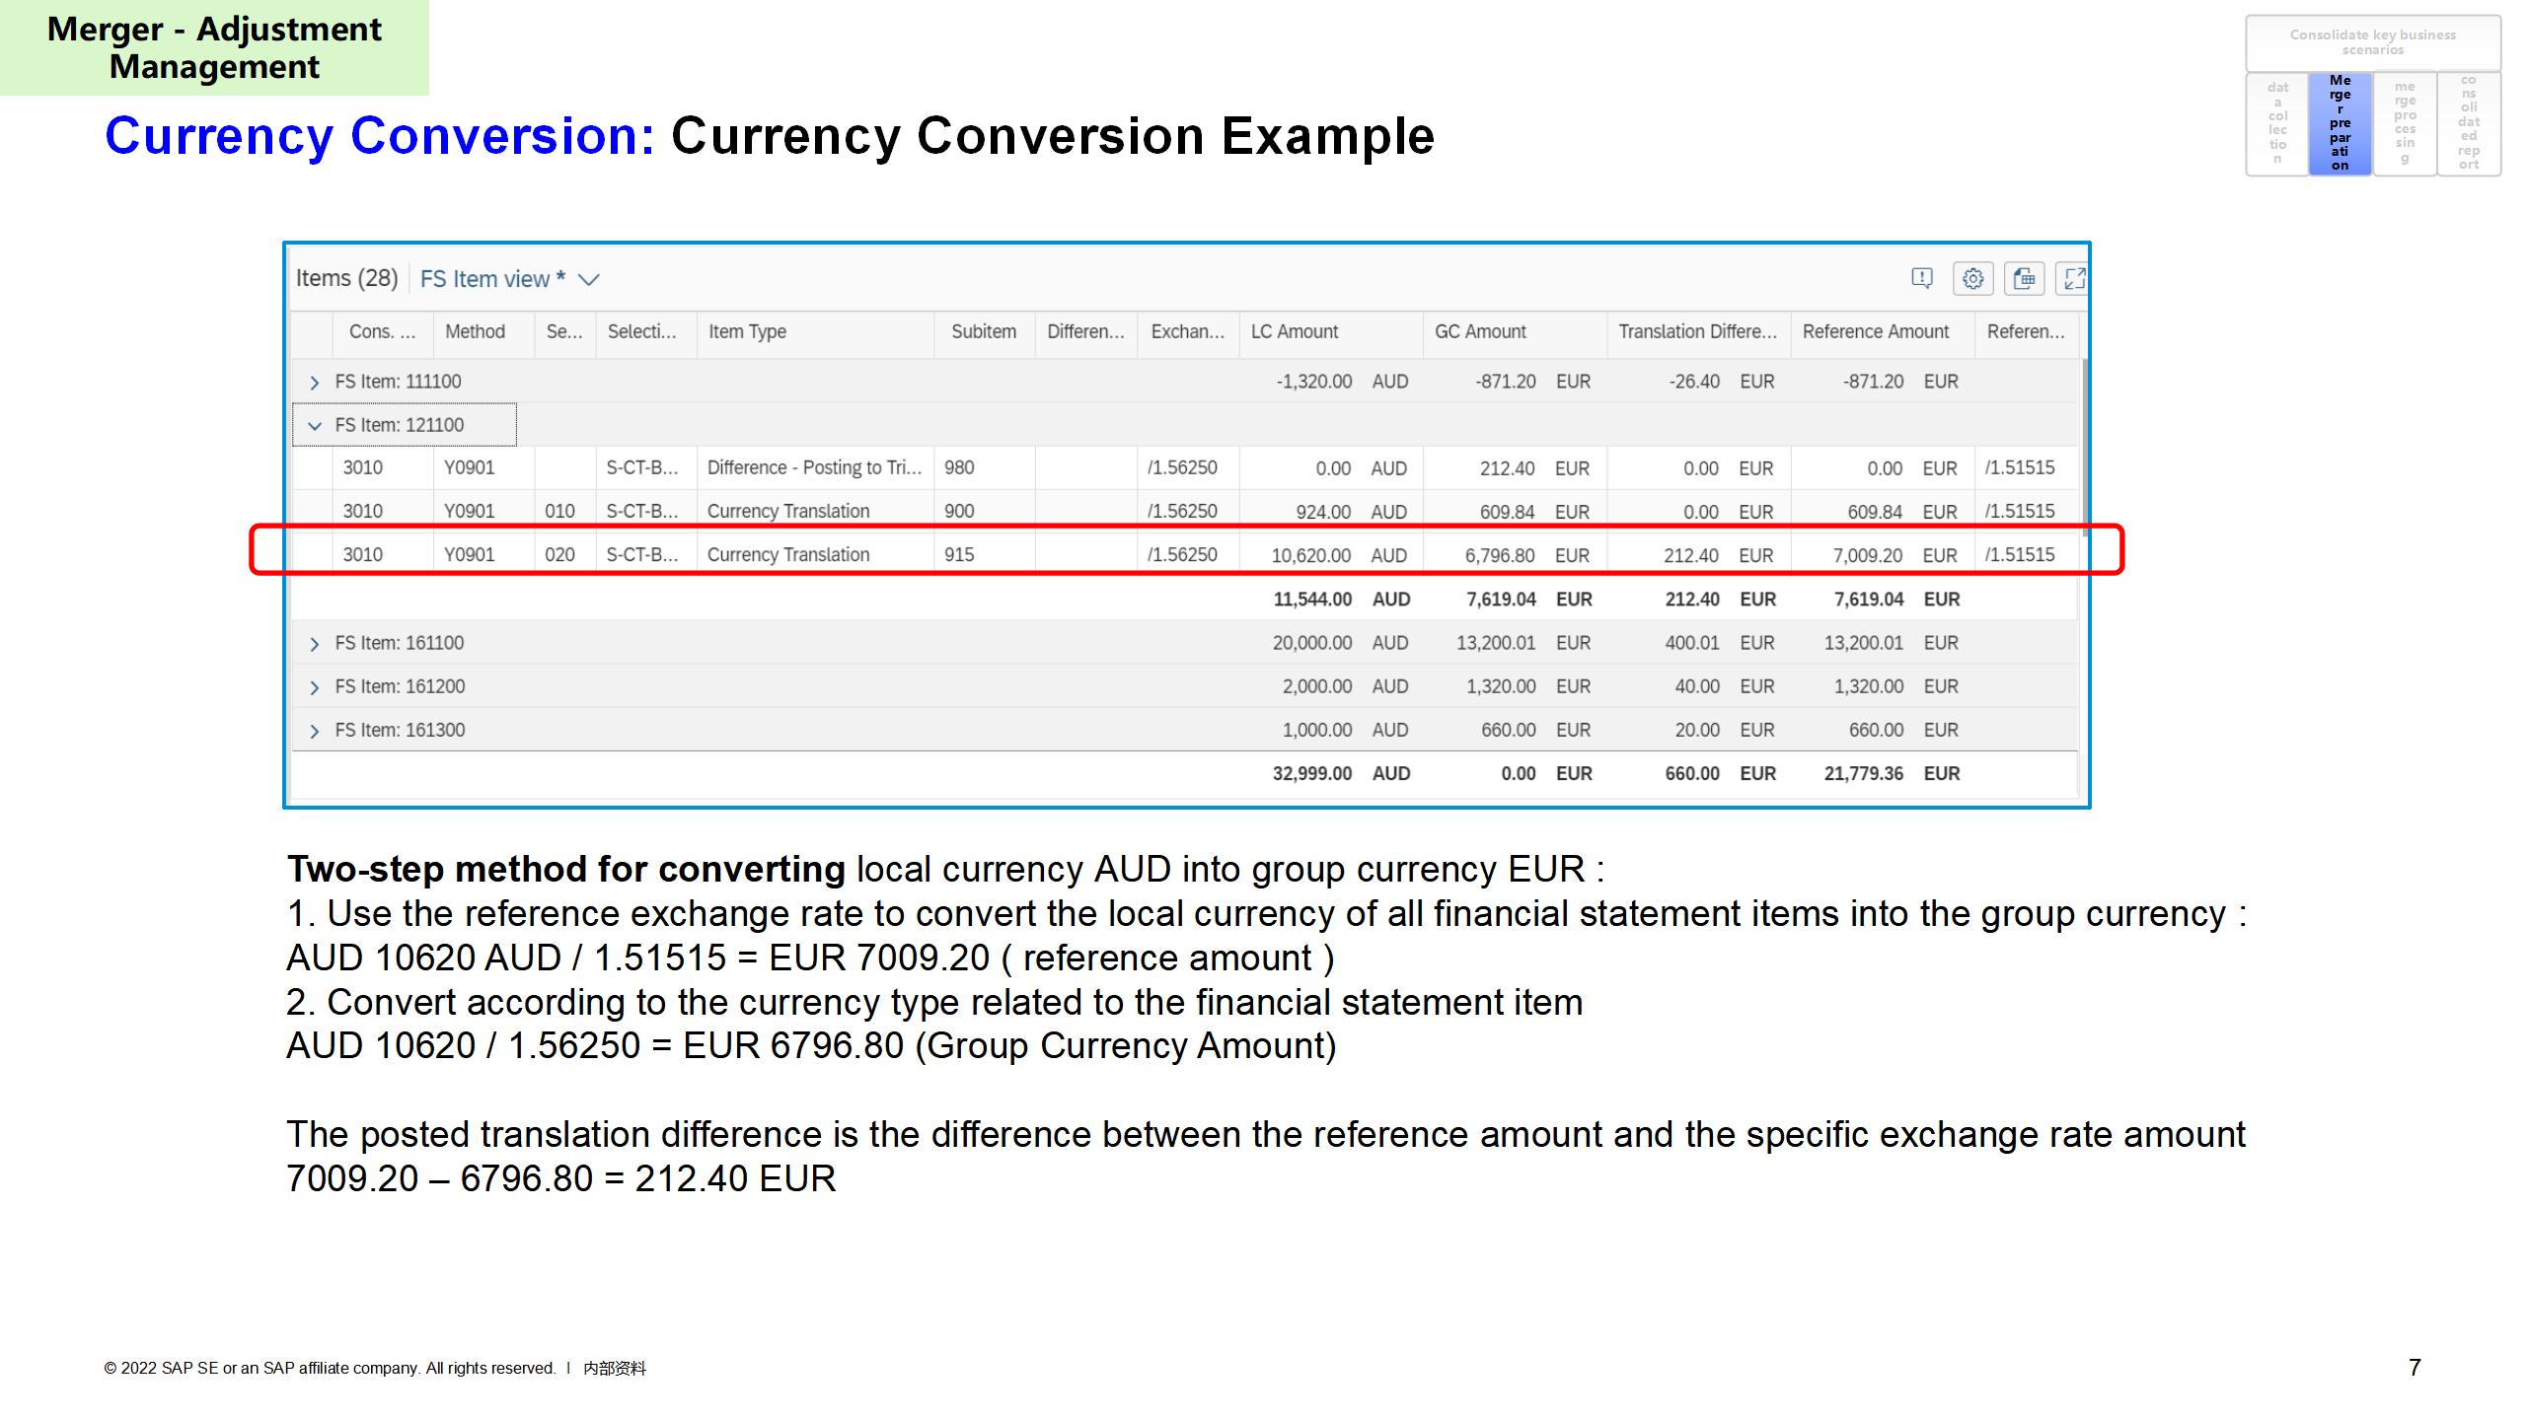The image size is (2526, 1420).
Task: Expand FS Item: 161200 chevron
Action: pos(314,687)
